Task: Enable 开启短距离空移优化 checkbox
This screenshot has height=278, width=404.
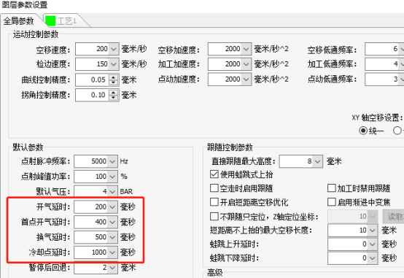Action: click(x=214, y=202)
